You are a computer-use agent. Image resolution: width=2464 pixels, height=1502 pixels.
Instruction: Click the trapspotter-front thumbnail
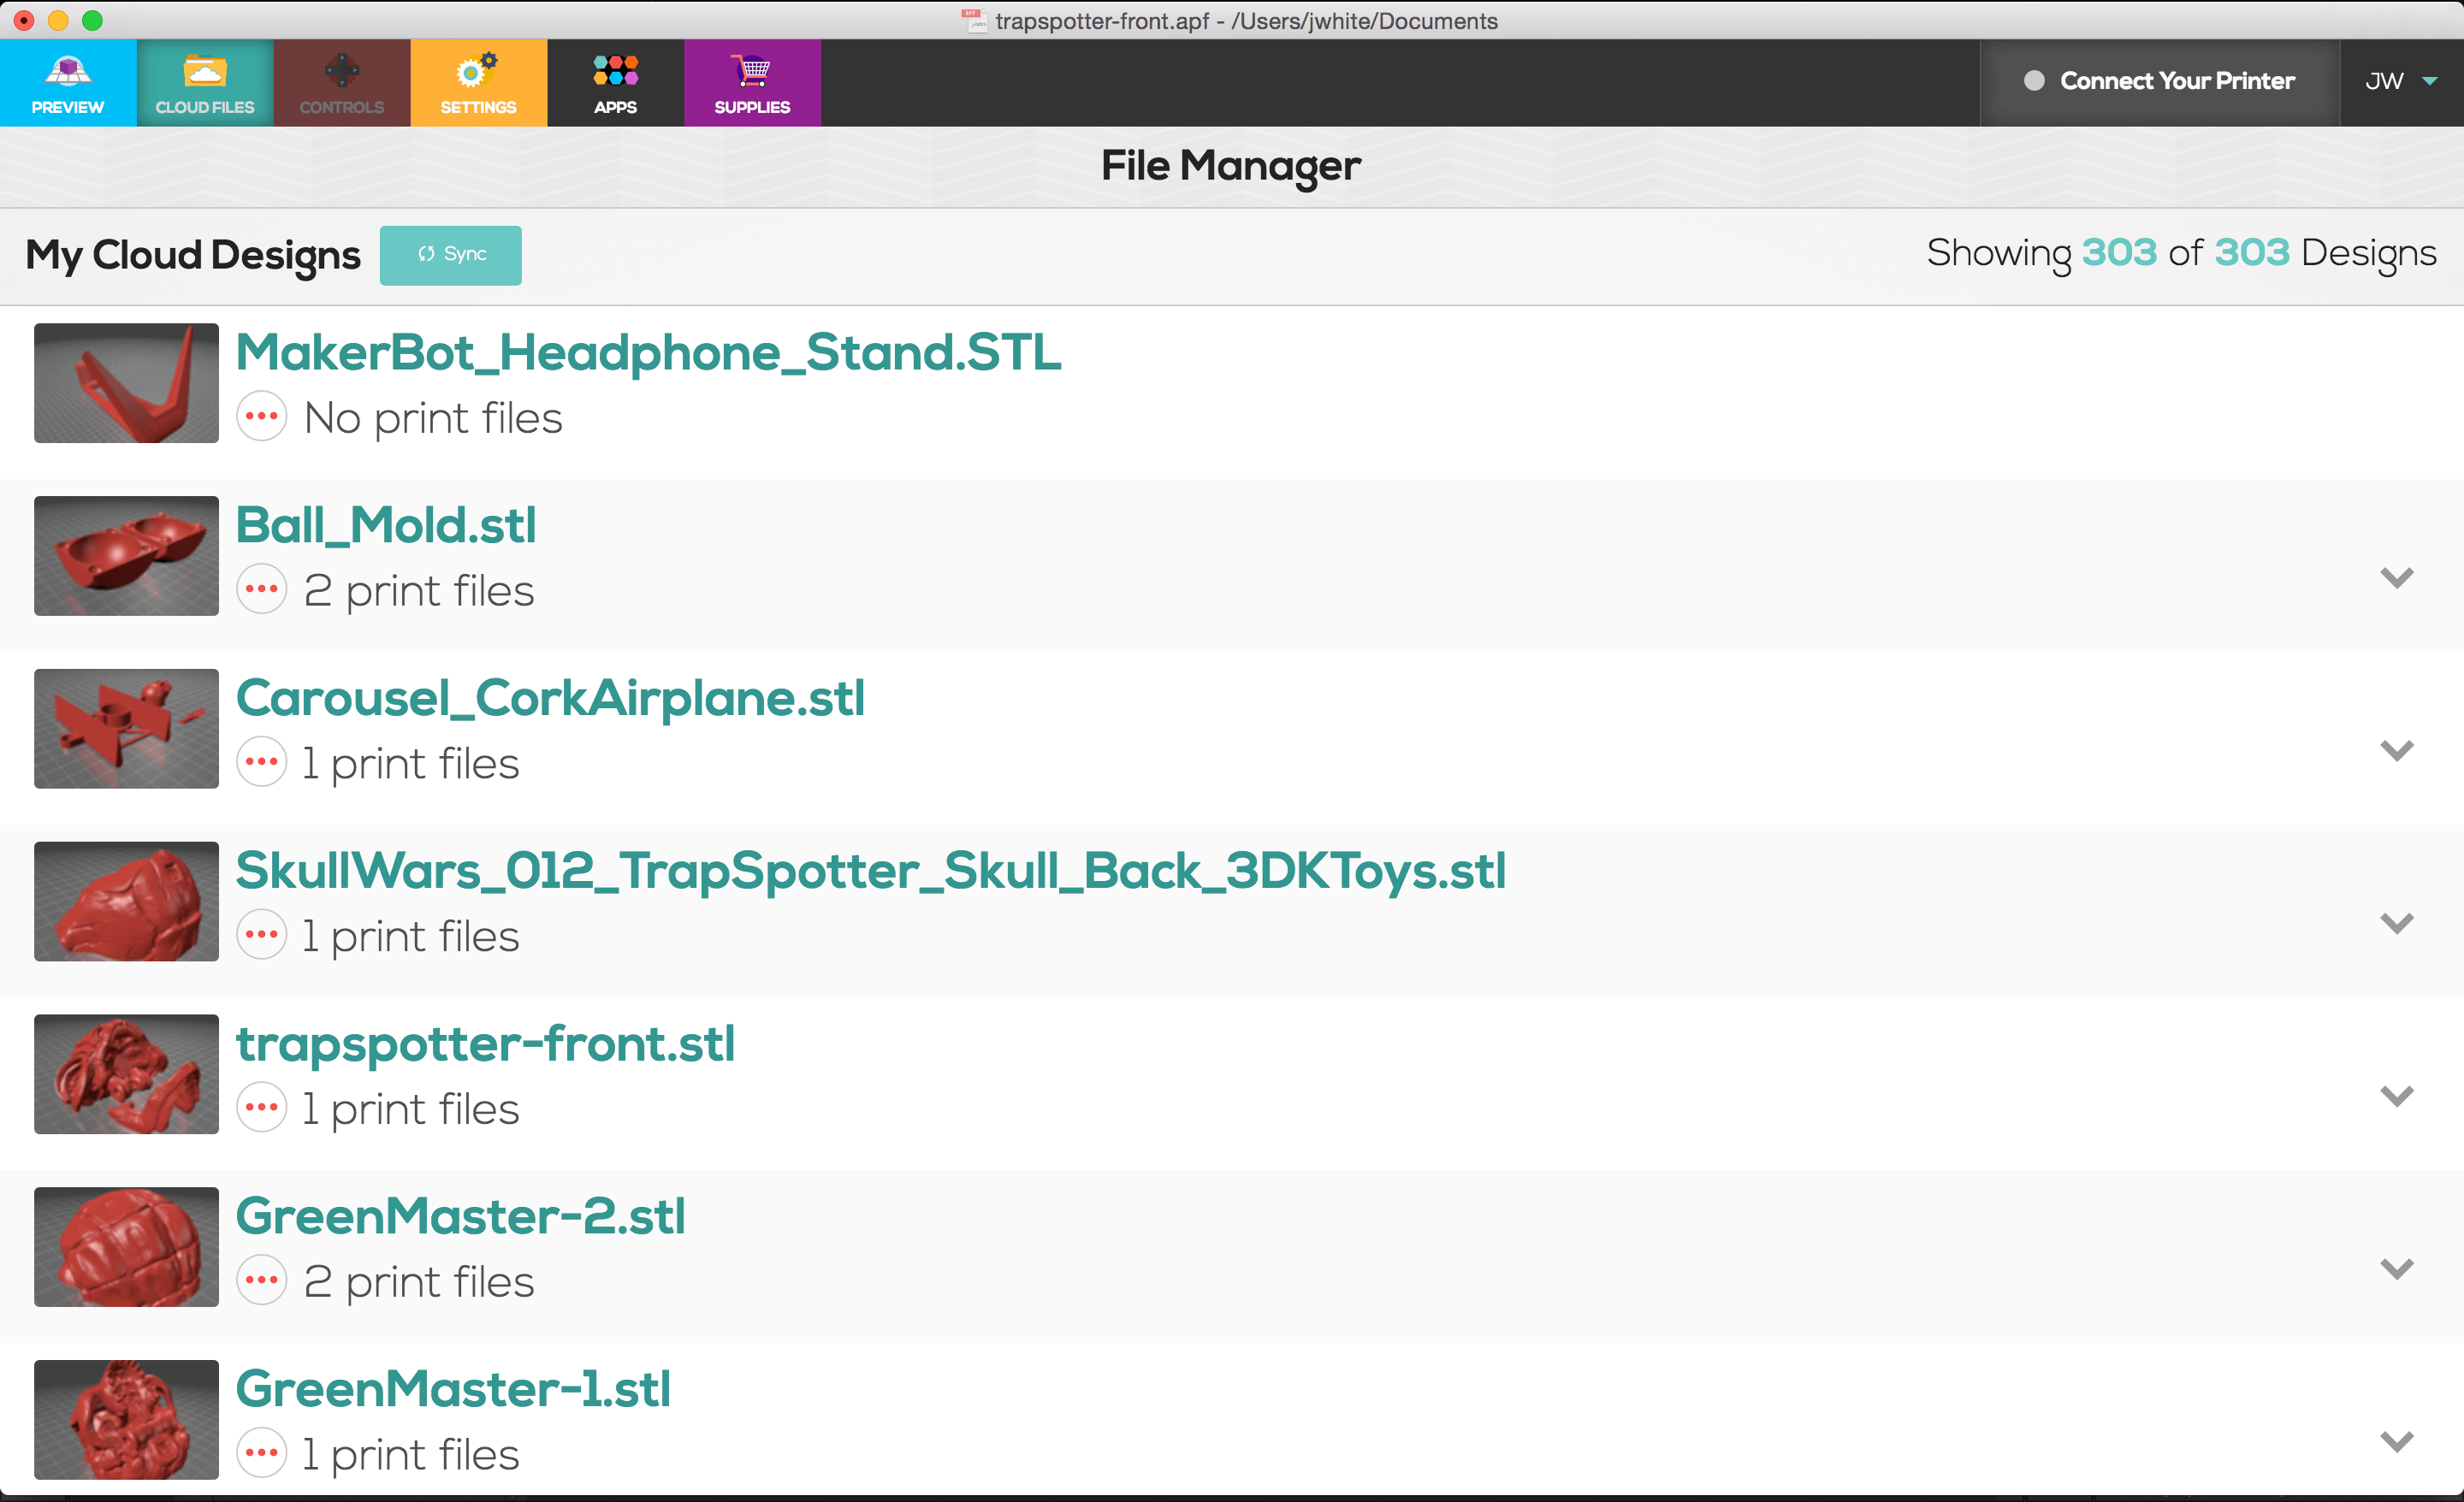pos(126,1075)
